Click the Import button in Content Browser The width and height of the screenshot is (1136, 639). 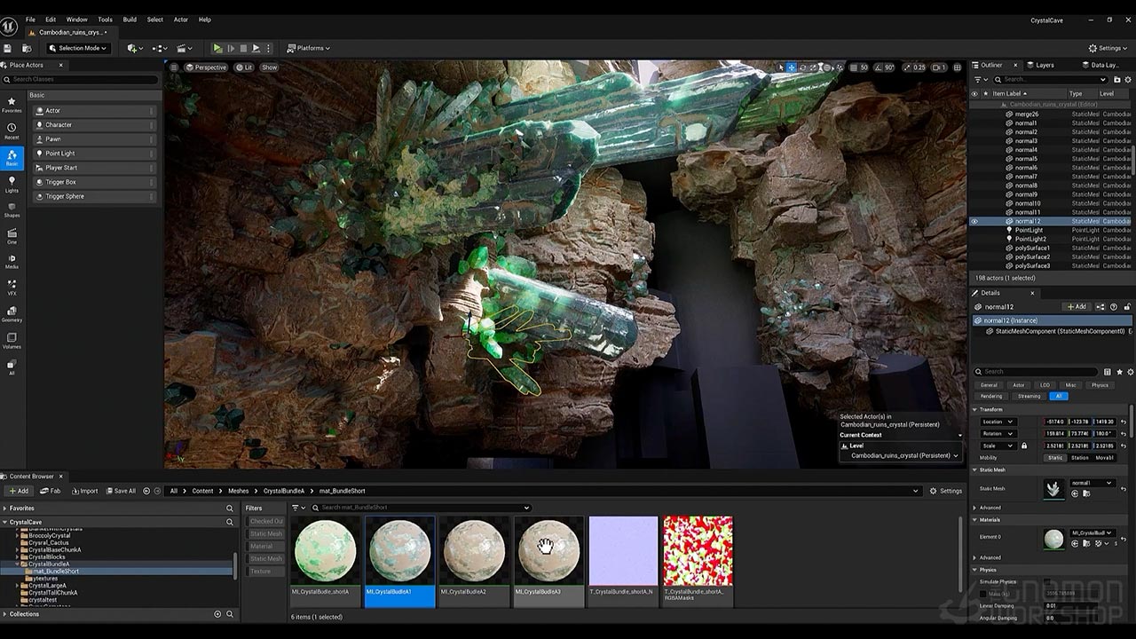(x=85, y=491)
